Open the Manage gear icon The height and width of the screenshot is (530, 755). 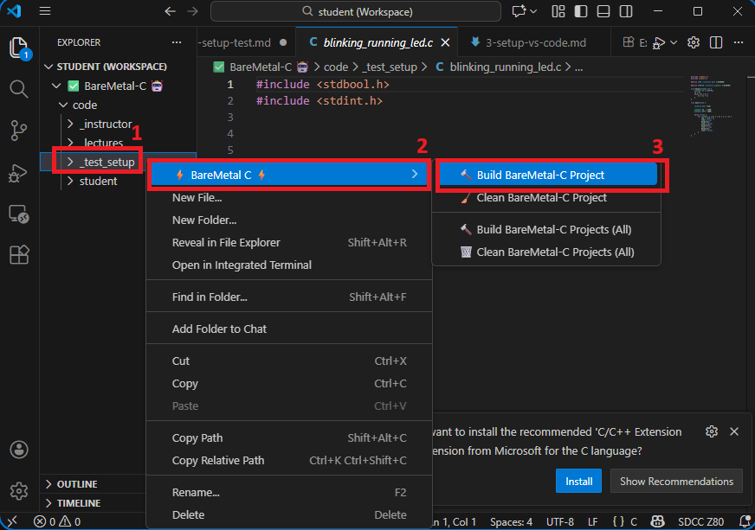pyautogui.click(x=19, y=490)
